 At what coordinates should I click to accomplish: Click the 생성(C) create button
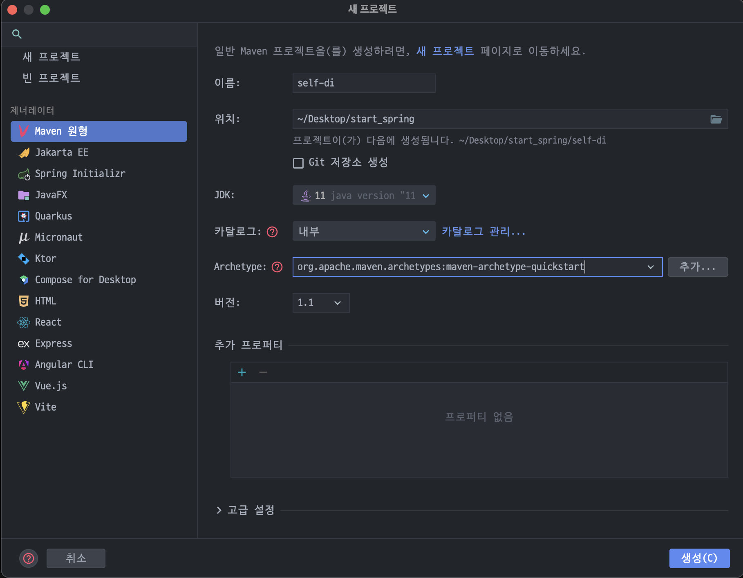point(699,558)
